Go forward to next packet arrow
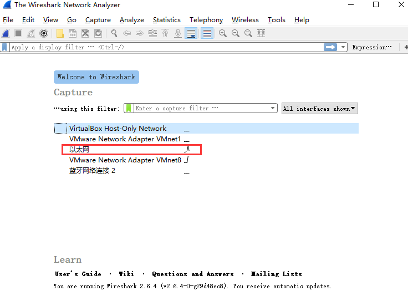The image size is (408, 296). (x=140, y=33)
